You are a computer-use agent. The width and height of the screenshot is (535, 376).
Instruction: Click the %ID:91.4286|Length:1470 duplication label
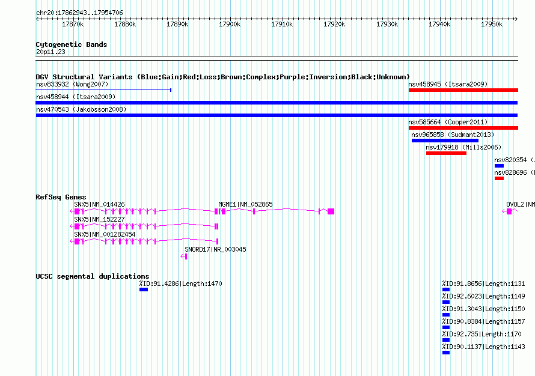pos(180,284)
